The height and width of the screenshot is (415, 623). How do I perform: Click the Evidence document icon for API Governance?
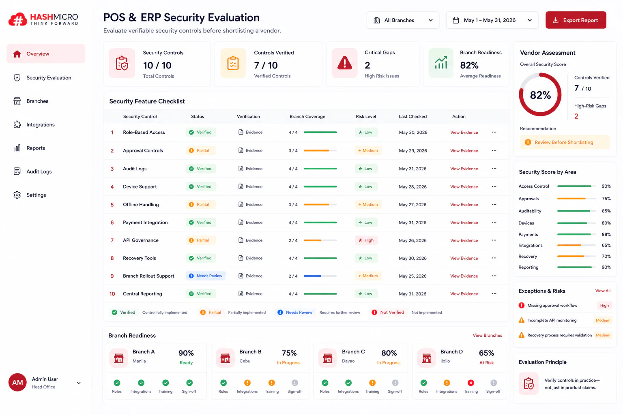click(x=241, y=240)
